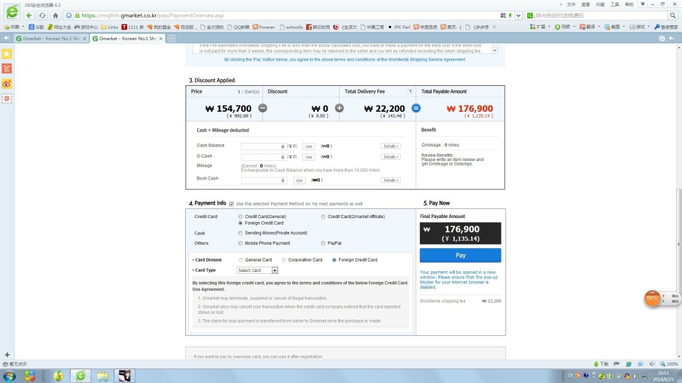
Task: Click the restore closed tab arrow icon
Action: (x=671, y=38)
